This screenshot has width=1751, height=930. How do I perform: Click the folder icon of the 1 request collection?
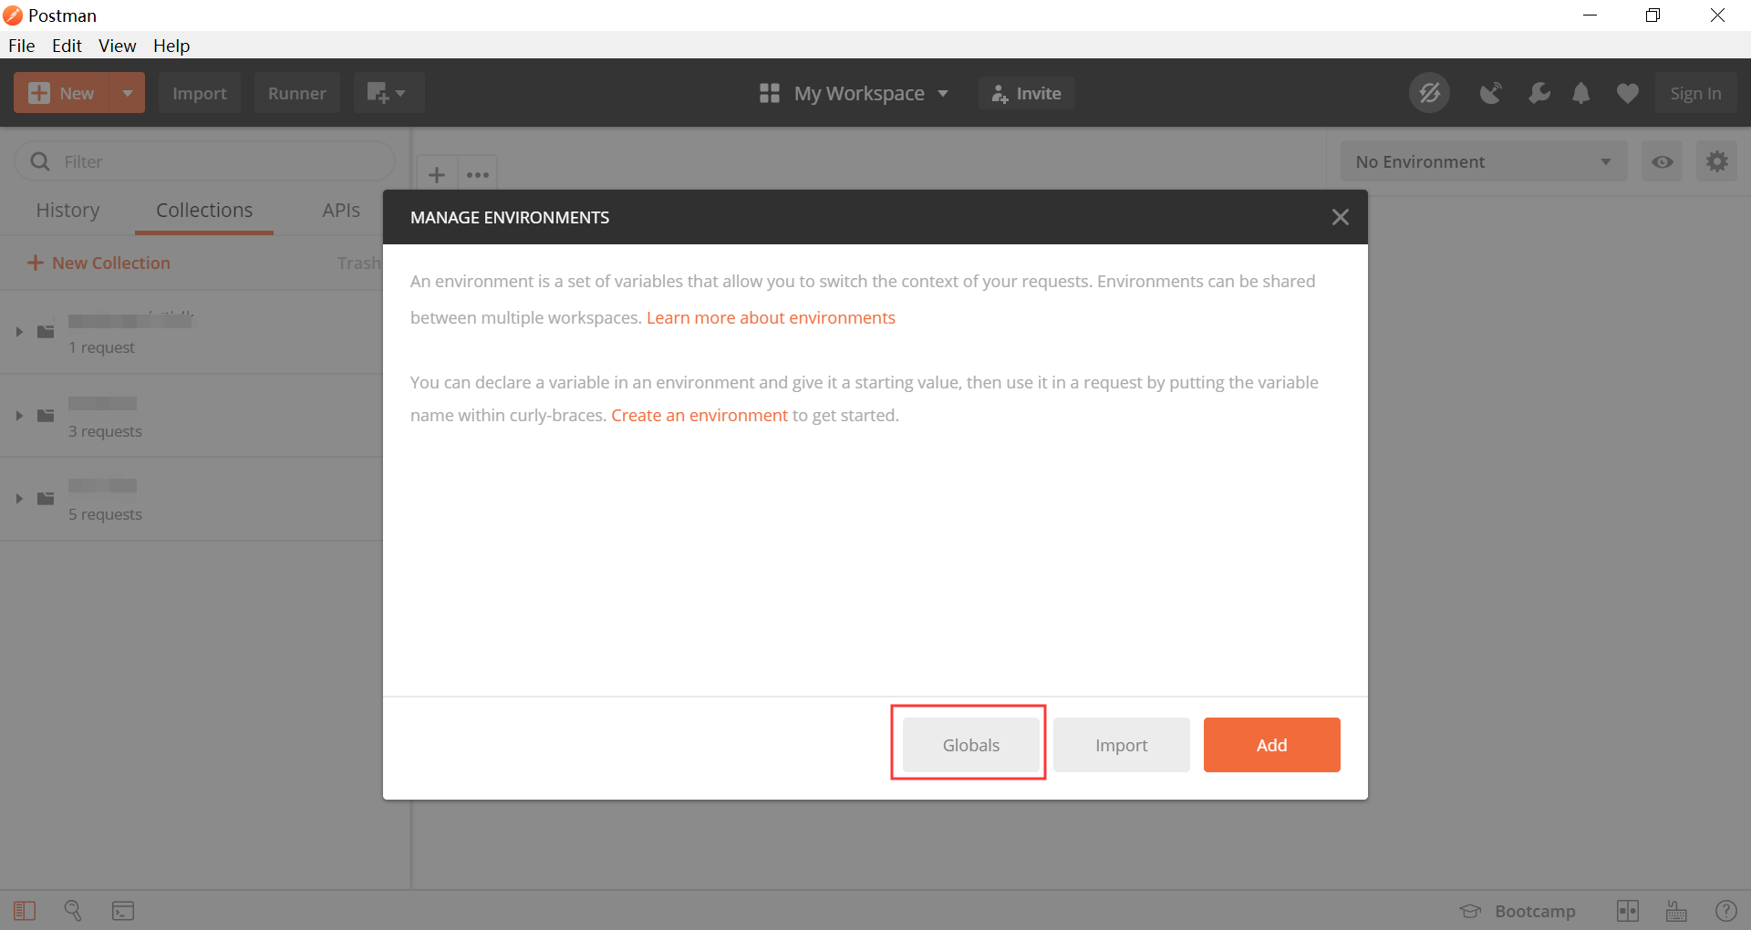(46, 332)
